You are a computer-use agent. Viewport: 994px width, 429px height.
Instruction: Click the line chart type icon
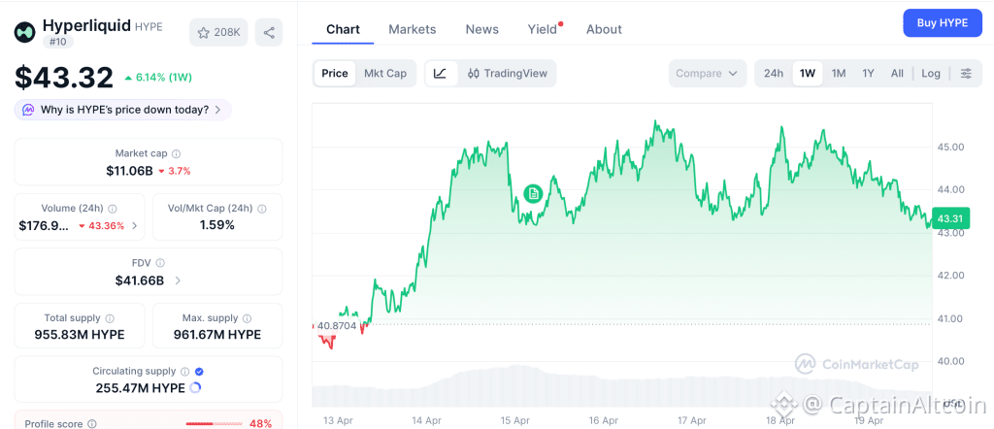(x=440, y=73)
